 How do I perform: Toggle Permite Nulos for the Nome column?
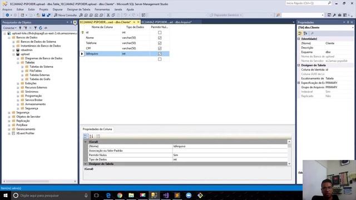click(x=160, y=38)
